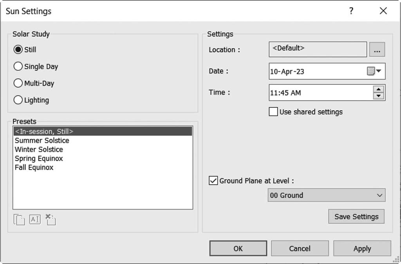Enable Use shared settings checkbox

[x=273, y=111]
